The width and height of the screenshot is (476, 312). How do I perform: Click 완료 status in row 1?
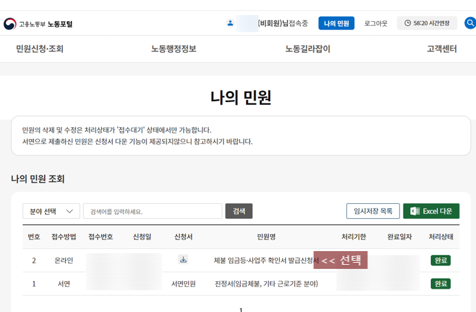point(440,284)
